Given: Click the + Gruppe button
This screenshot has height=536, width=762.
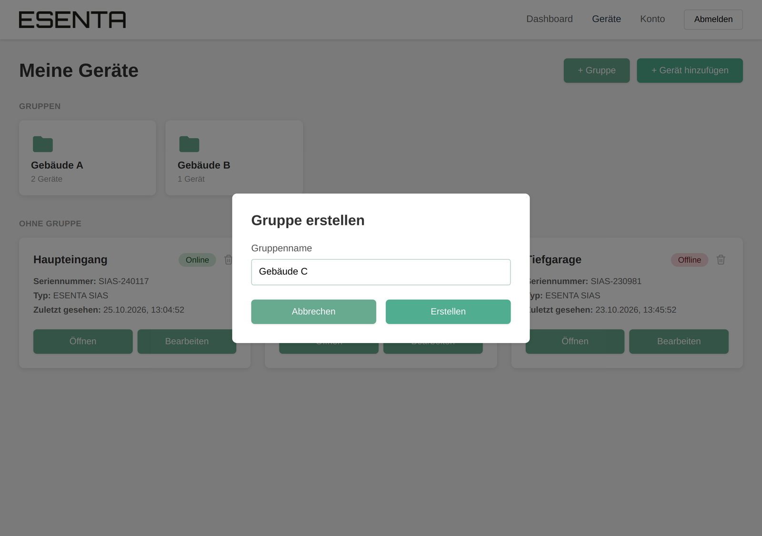Looking at the screenshot, I should tap(597, 71).
